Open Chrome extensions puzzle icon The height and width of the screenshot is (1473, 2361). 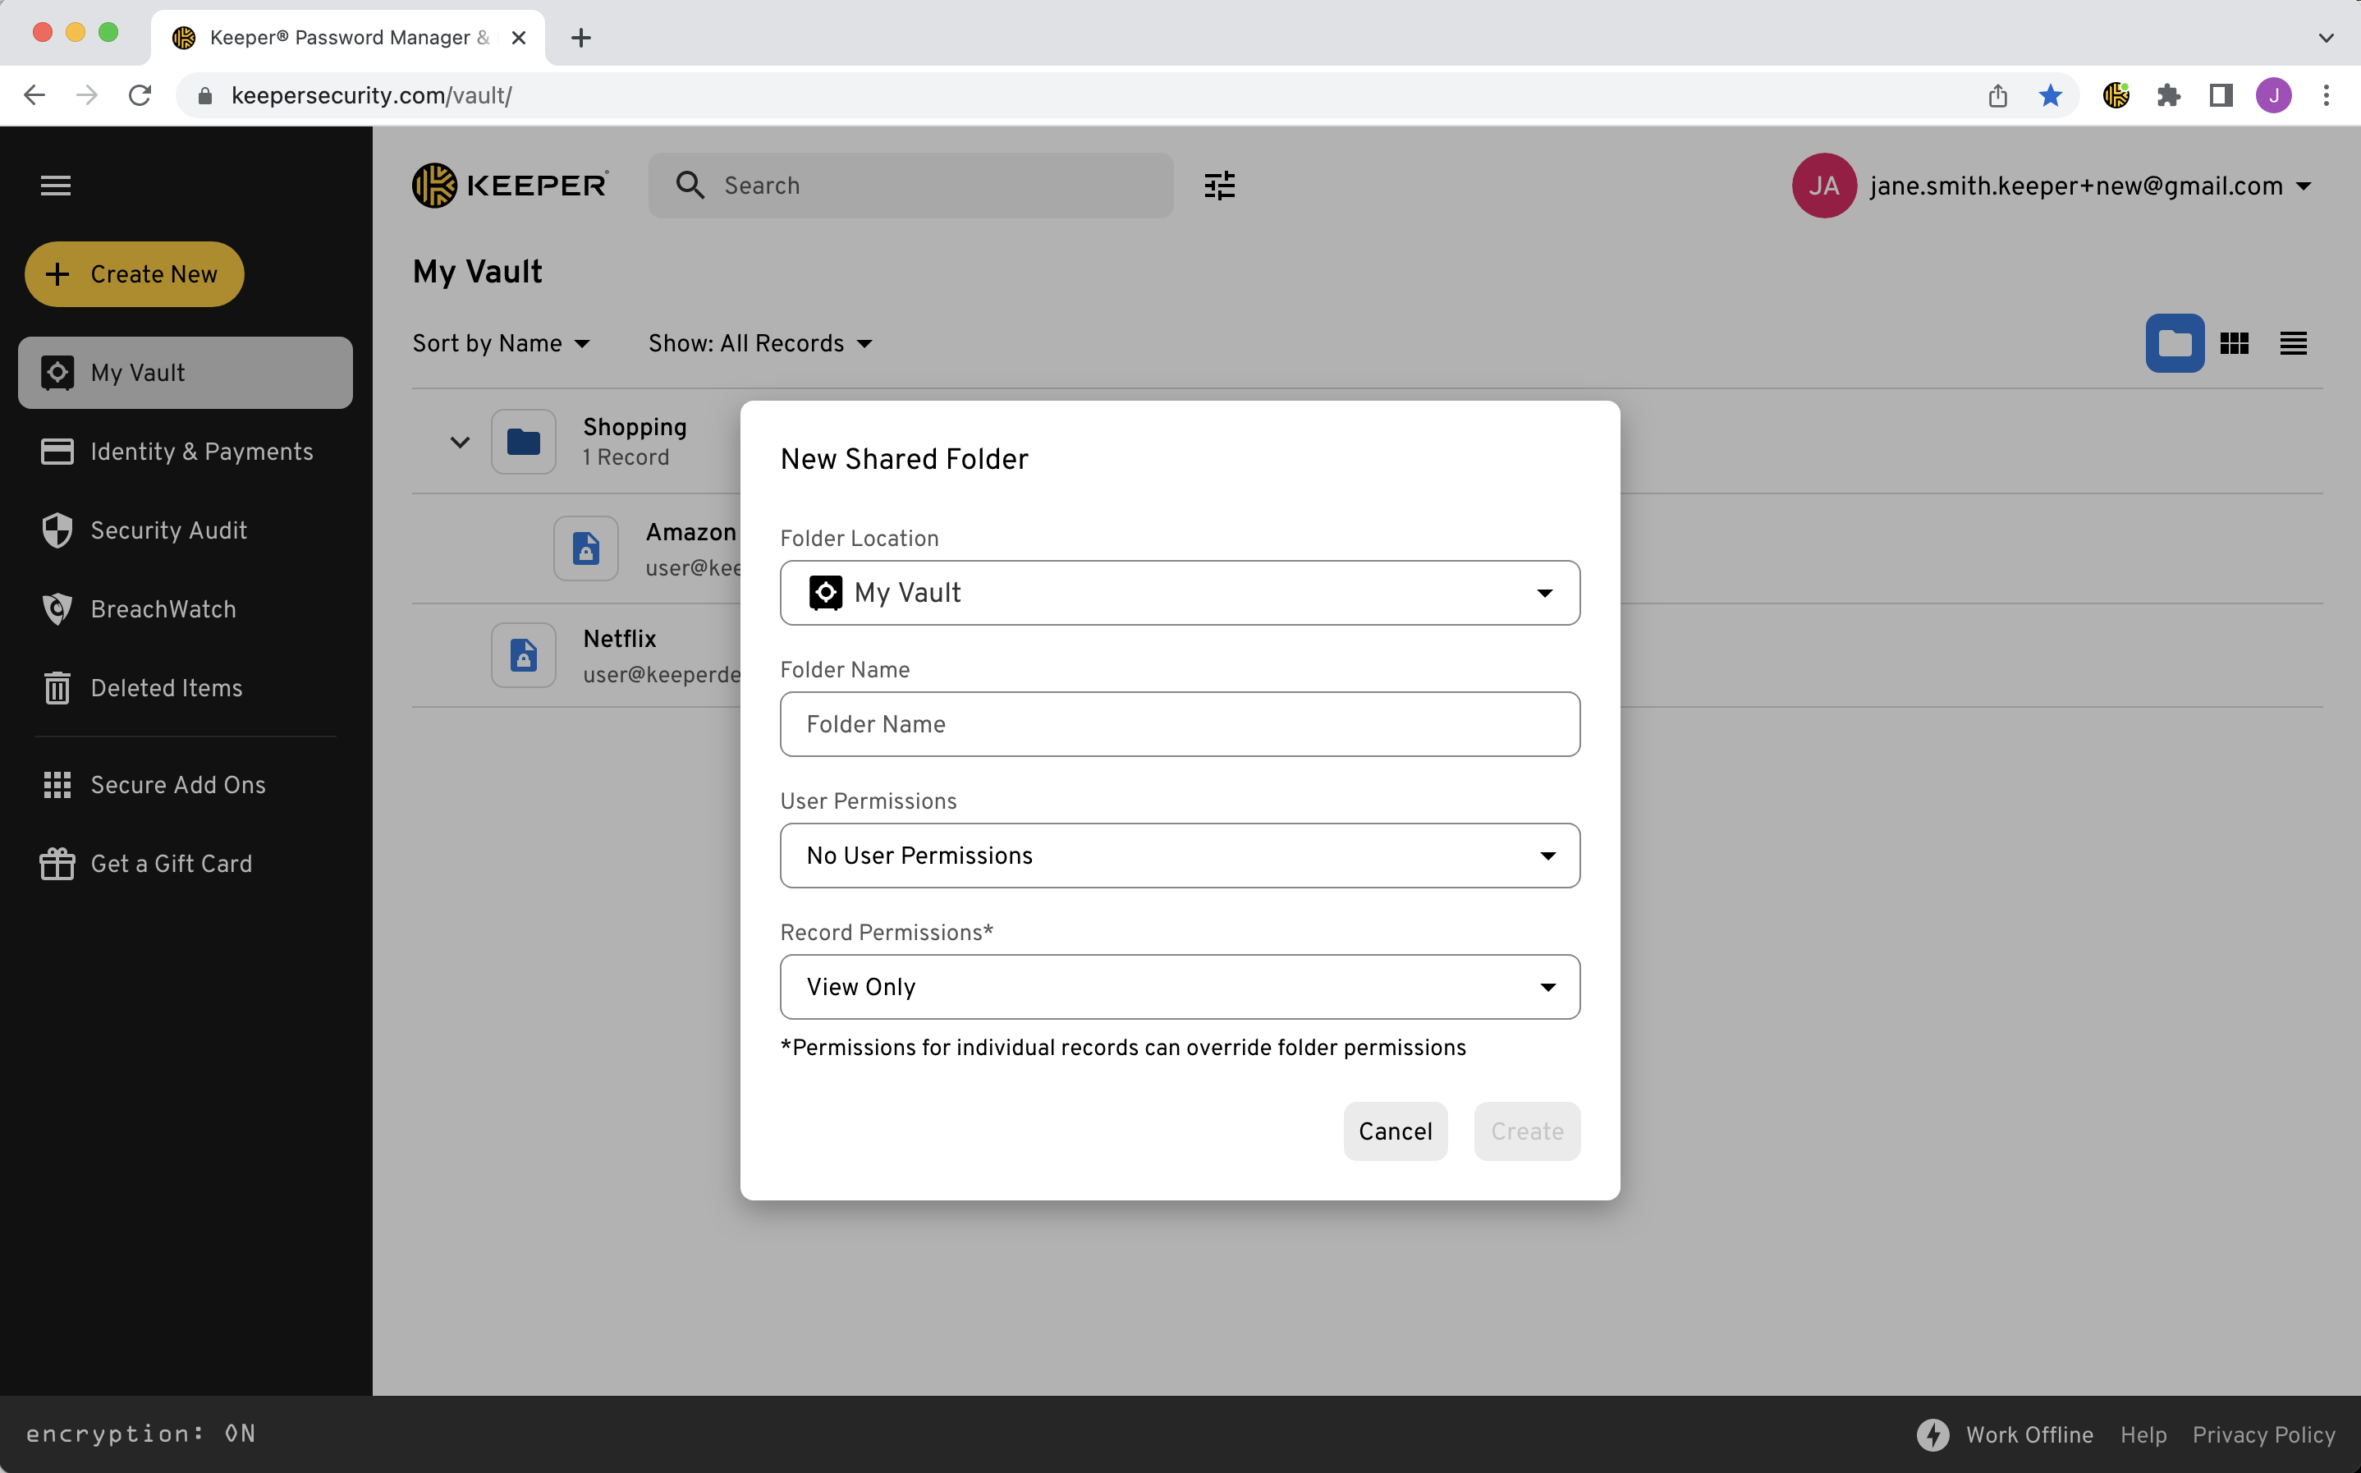2168,95
